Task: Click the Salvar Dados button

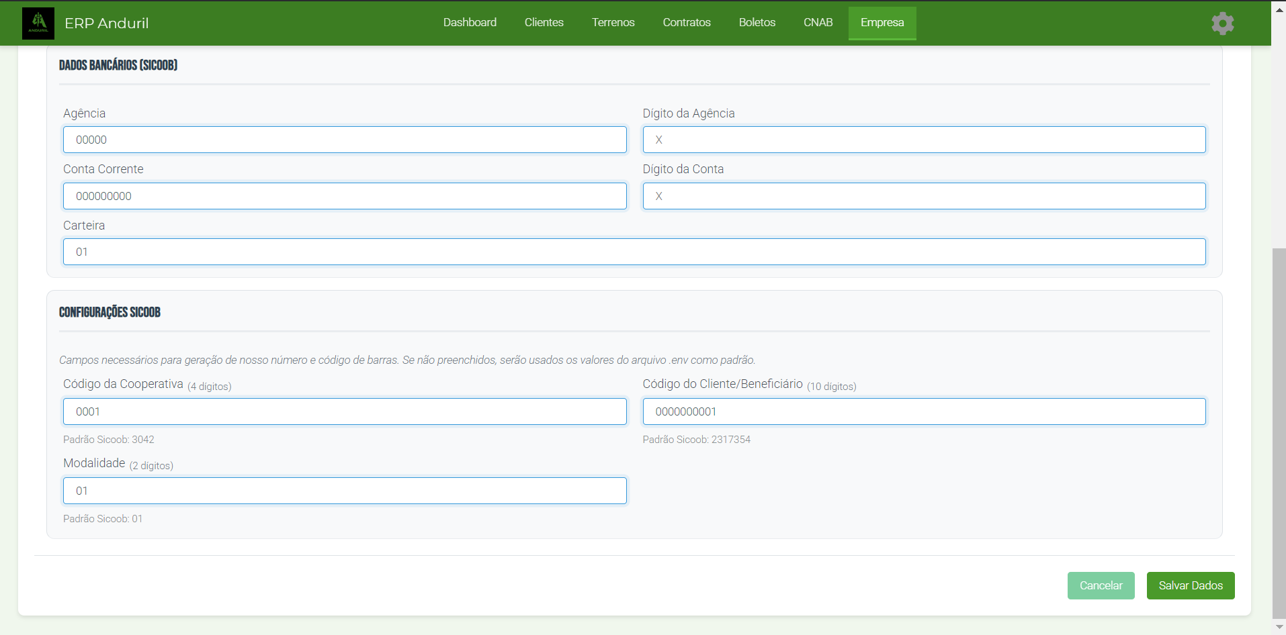Action: point(1190,585)
